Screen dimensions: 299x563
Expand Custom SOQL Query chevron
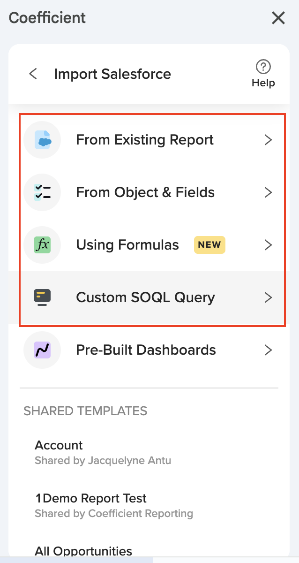click(268, 297)
